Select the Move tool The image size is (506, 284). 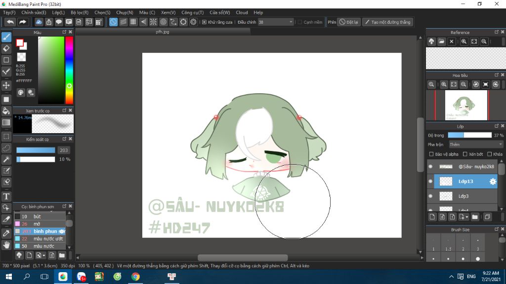[x=6, y=85]
